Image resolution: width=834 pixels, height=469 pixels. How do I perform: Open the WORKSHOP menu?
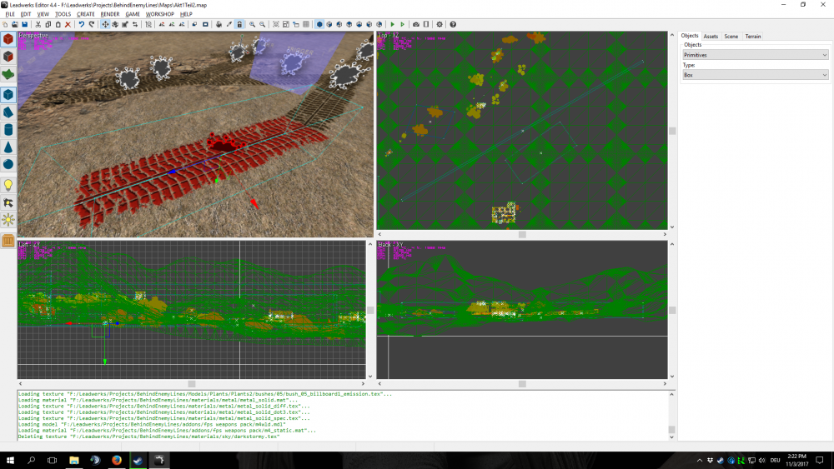(x=159, y=14)
